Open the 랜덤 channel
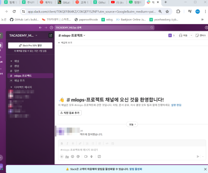This screenshot has width=208, height=173. pyautogui.click(x=30, y=66)
